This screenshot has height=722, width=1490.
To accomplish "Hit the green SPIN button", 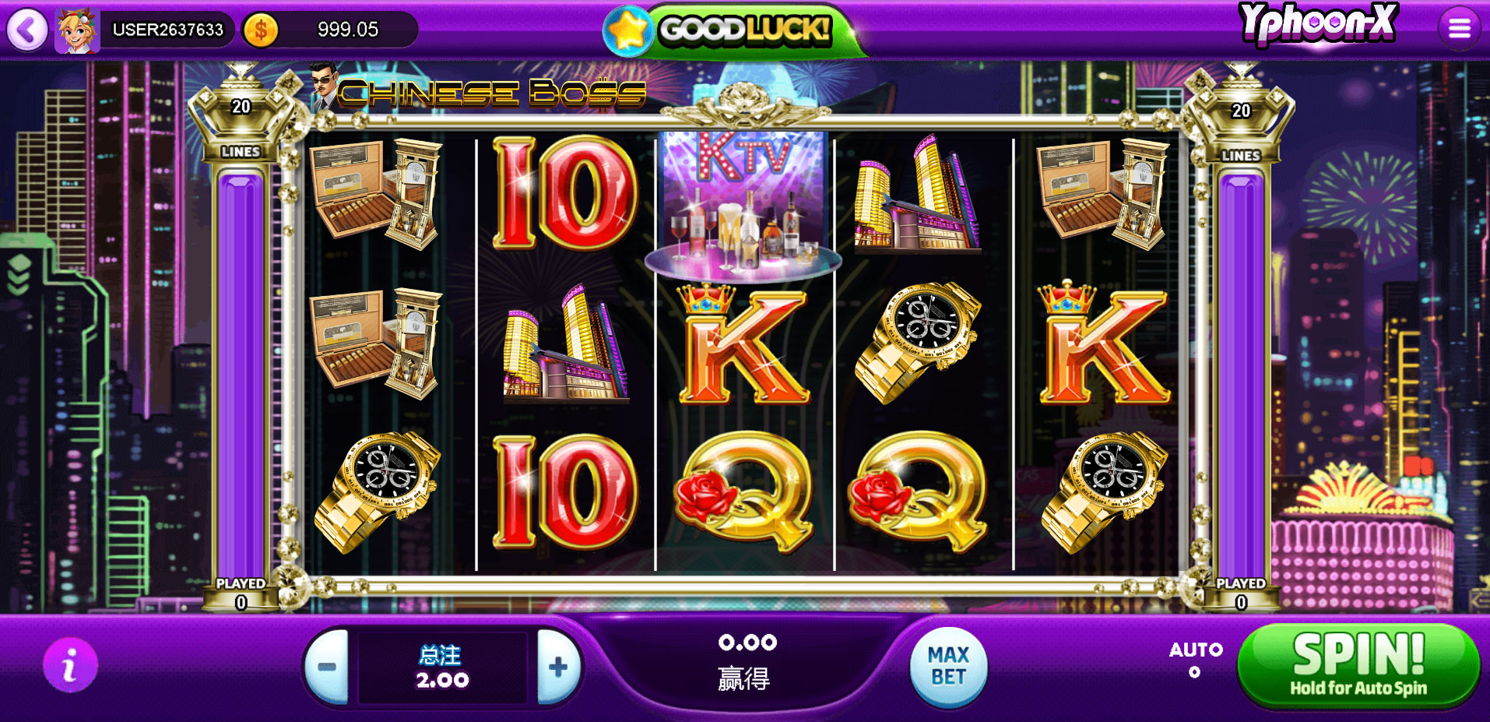I will tap(1358, 665).
